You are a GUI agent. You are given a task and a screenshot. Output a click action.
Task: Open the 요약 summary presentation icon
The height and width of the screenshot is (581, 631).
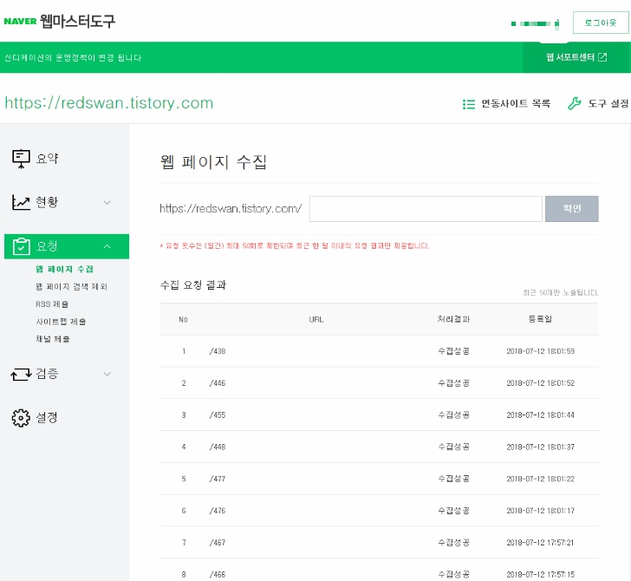21,159
